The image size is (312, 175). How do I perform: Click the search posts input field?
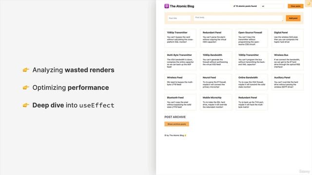pos(272,6)
